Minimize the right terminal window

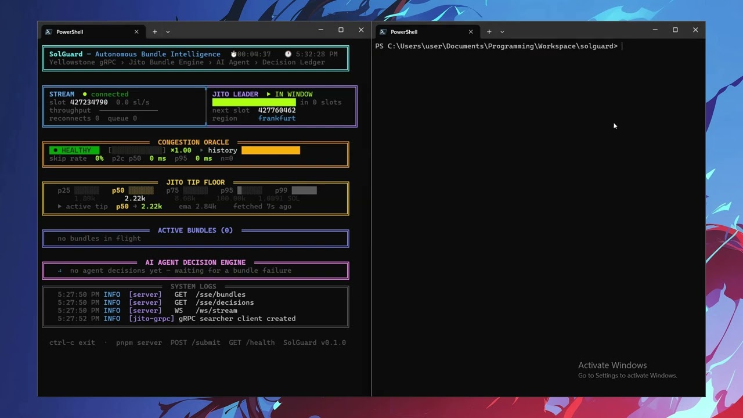(655, 30)
